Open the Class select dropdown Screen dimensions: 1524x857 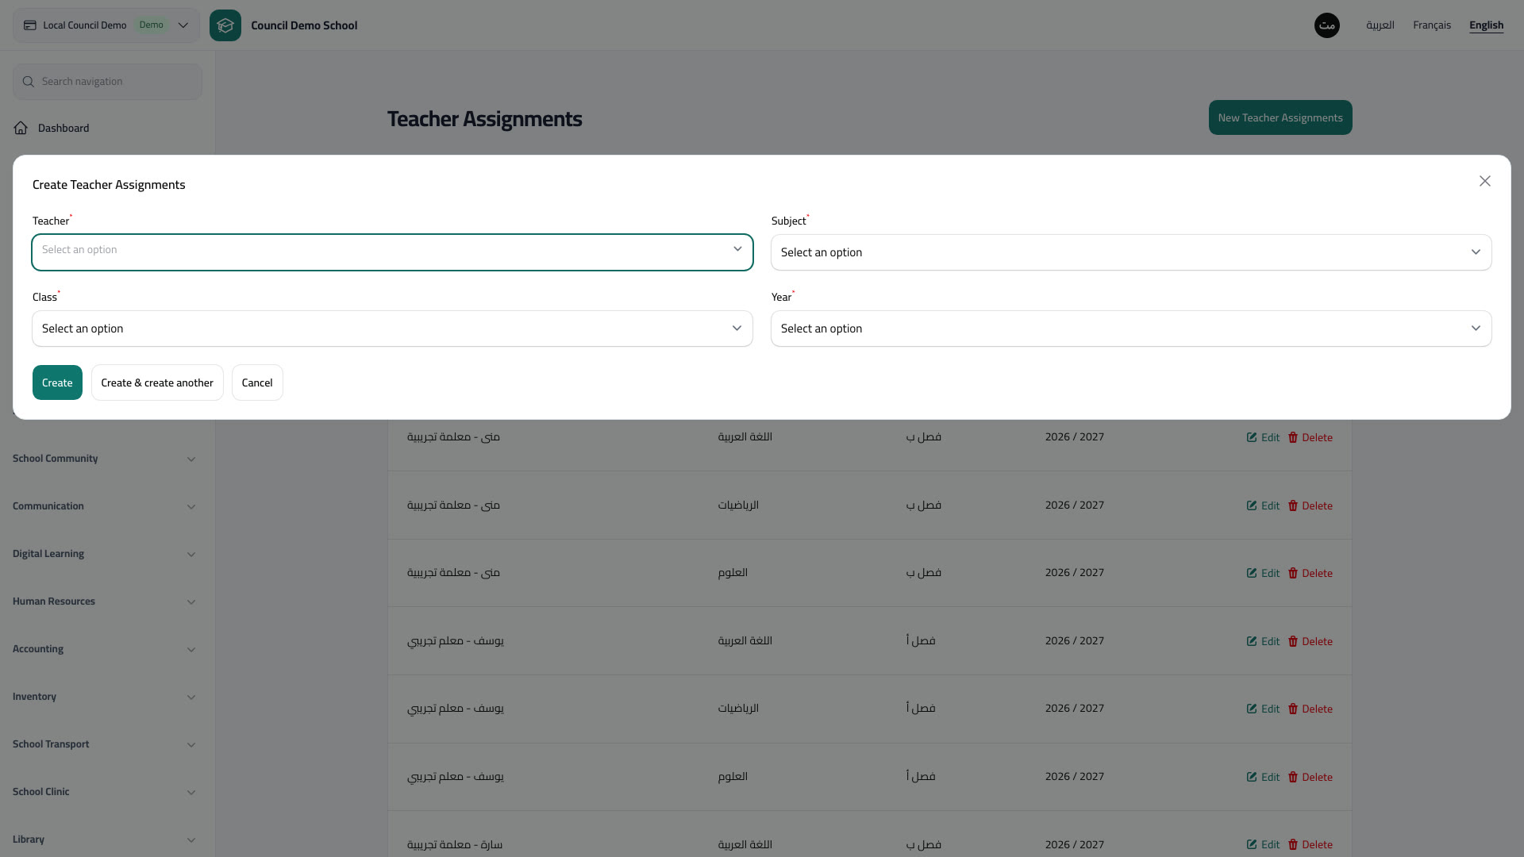point(392,329)
